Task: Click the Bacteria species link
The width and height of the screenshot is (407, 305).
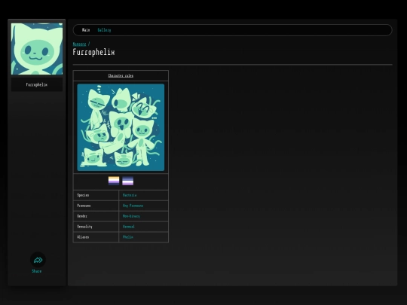Action: [130, 195]
